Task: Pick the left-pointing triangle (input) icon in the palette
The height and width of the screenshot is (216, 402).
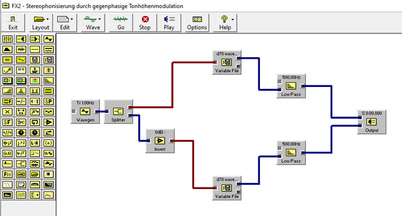Action: coord(21,39)
